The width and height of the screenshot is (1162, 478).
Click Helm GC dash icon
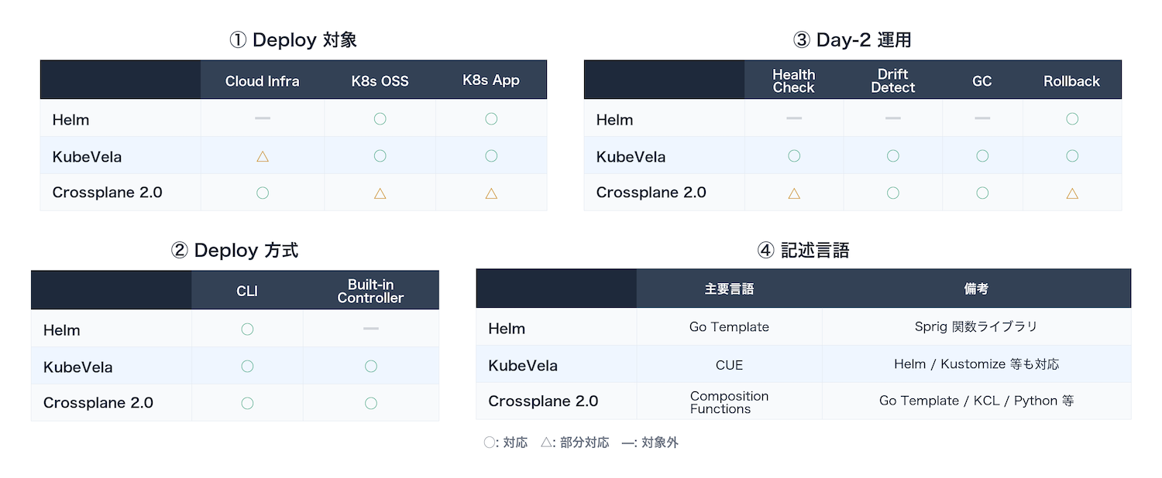point(982,118)
